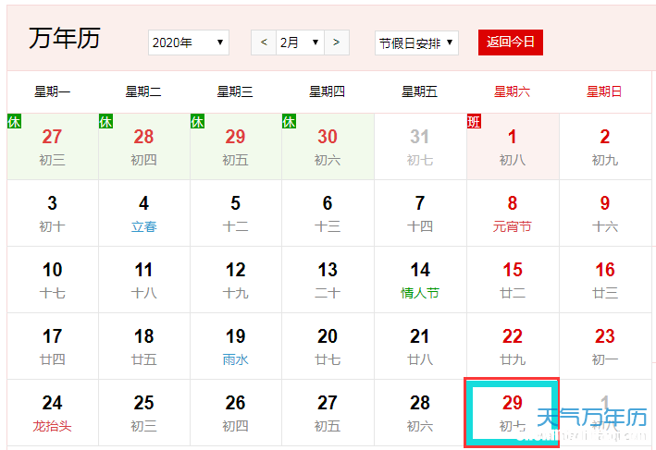Select January 27 with 休 badge
This screenshot has height=450, width=656.
tap(53, 147)
